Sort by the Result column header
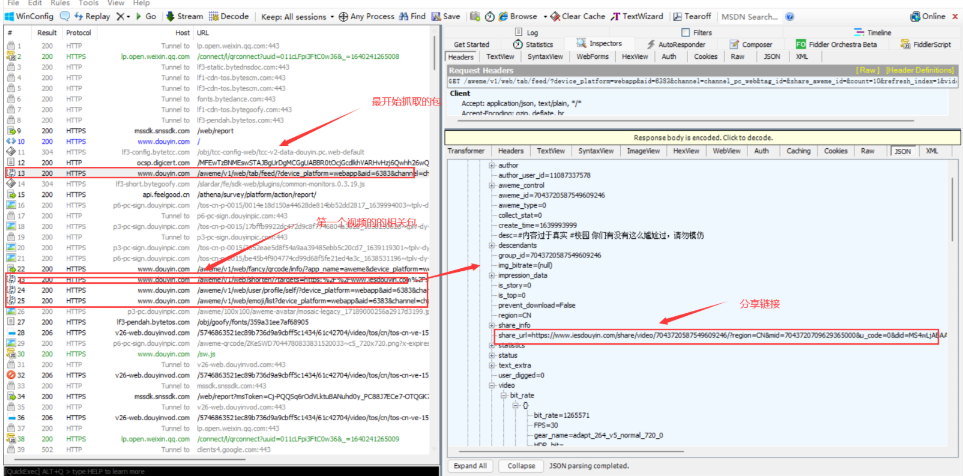Viewport: 963px width, 476px height. [47, 33]
